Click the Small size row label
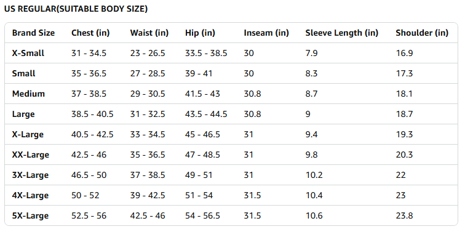 24,74
